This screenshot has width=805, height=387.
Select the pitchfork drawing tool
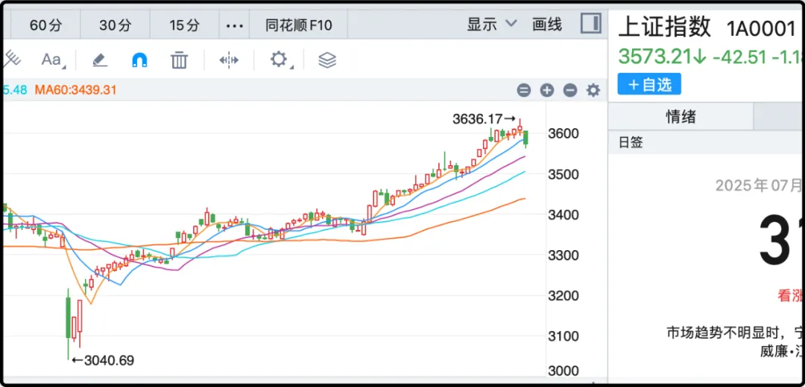pos(13,60)
